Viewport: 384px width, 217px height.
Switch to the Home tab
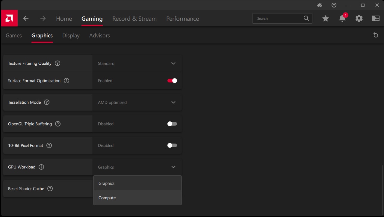coord(64,19)
